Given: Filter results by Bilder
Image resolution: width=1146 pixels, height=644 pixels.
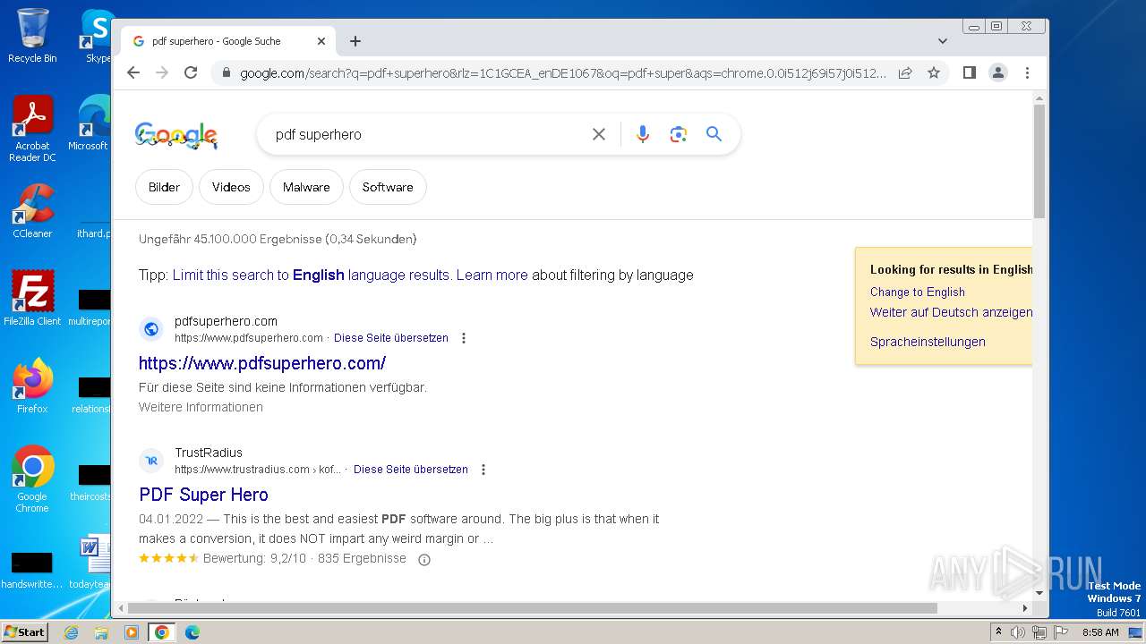Looking at the screenshot, I should point(164,187).
